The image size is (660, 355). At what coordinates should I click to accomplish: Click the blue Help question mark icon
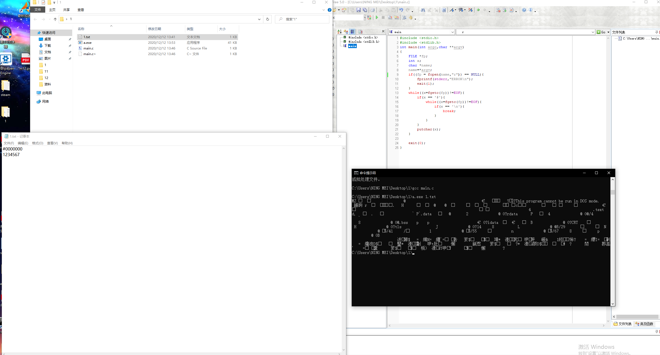point(524,10)
